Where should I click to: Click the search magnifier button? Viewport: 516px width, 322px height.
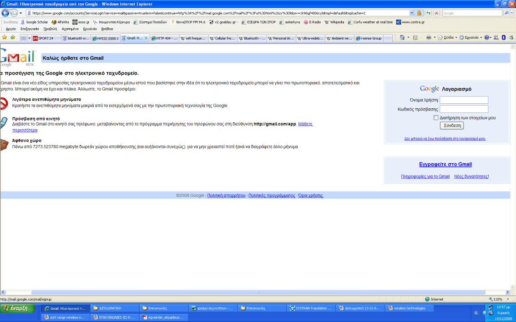(x=506, y=13)
